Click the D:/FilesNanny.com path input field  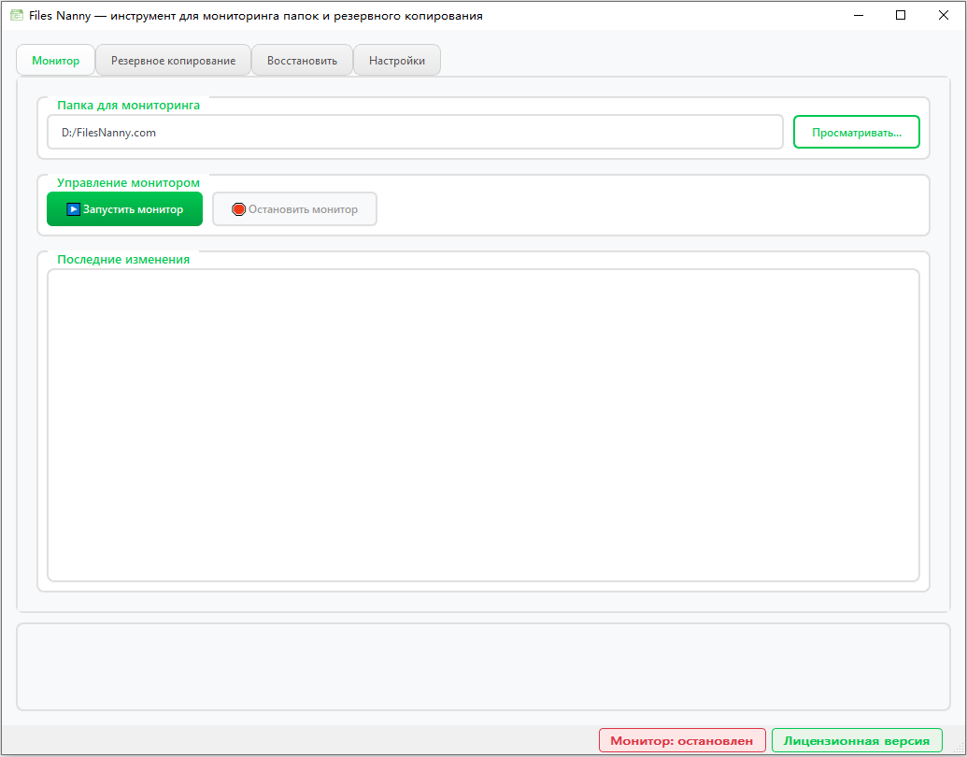[x=415, y=132]
